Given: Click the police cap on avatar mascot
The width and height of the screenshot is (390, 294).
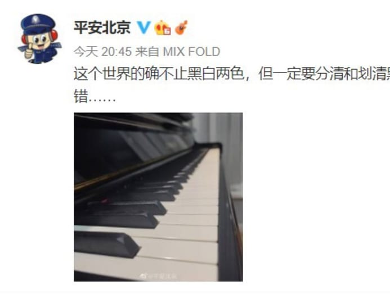Looking at the screenshot, I should [x=38, y=23].
